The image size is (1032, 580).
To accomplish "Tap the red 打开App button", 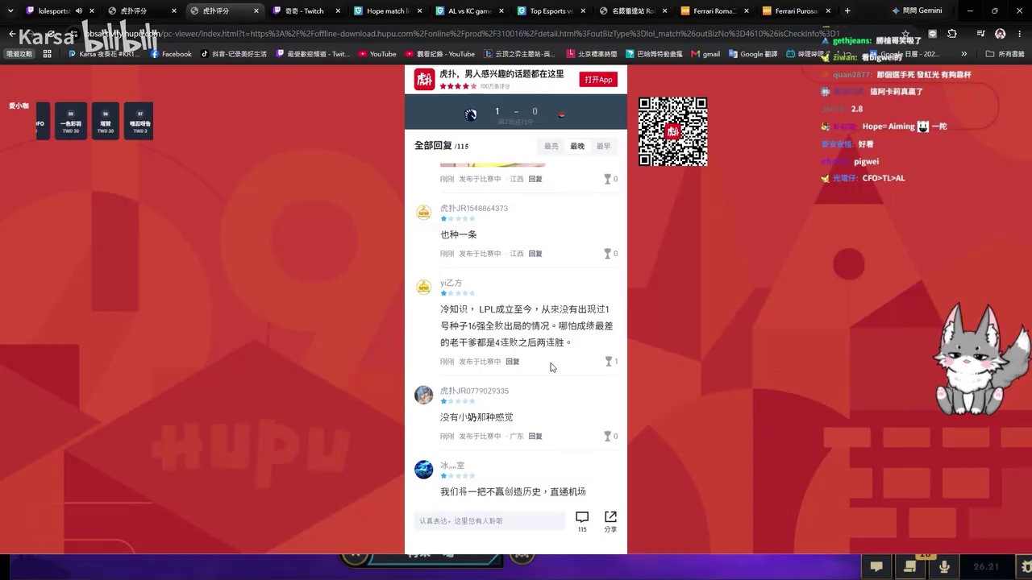I will click(599, 80).
